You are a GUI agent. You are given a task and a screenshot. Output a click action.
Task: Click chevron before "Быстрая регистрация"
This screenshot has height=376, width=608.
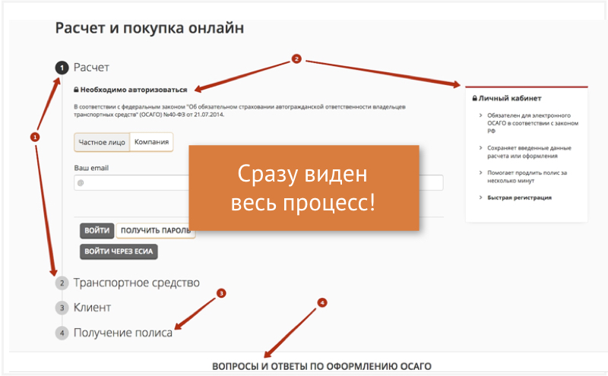pos(481,197)
